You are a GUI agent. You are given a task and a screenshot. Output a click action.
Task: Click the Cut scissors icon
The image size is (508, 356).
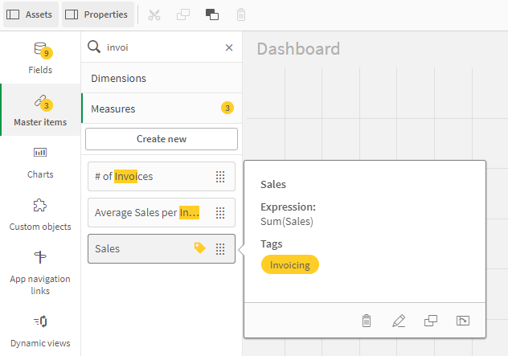pos(156,14)
